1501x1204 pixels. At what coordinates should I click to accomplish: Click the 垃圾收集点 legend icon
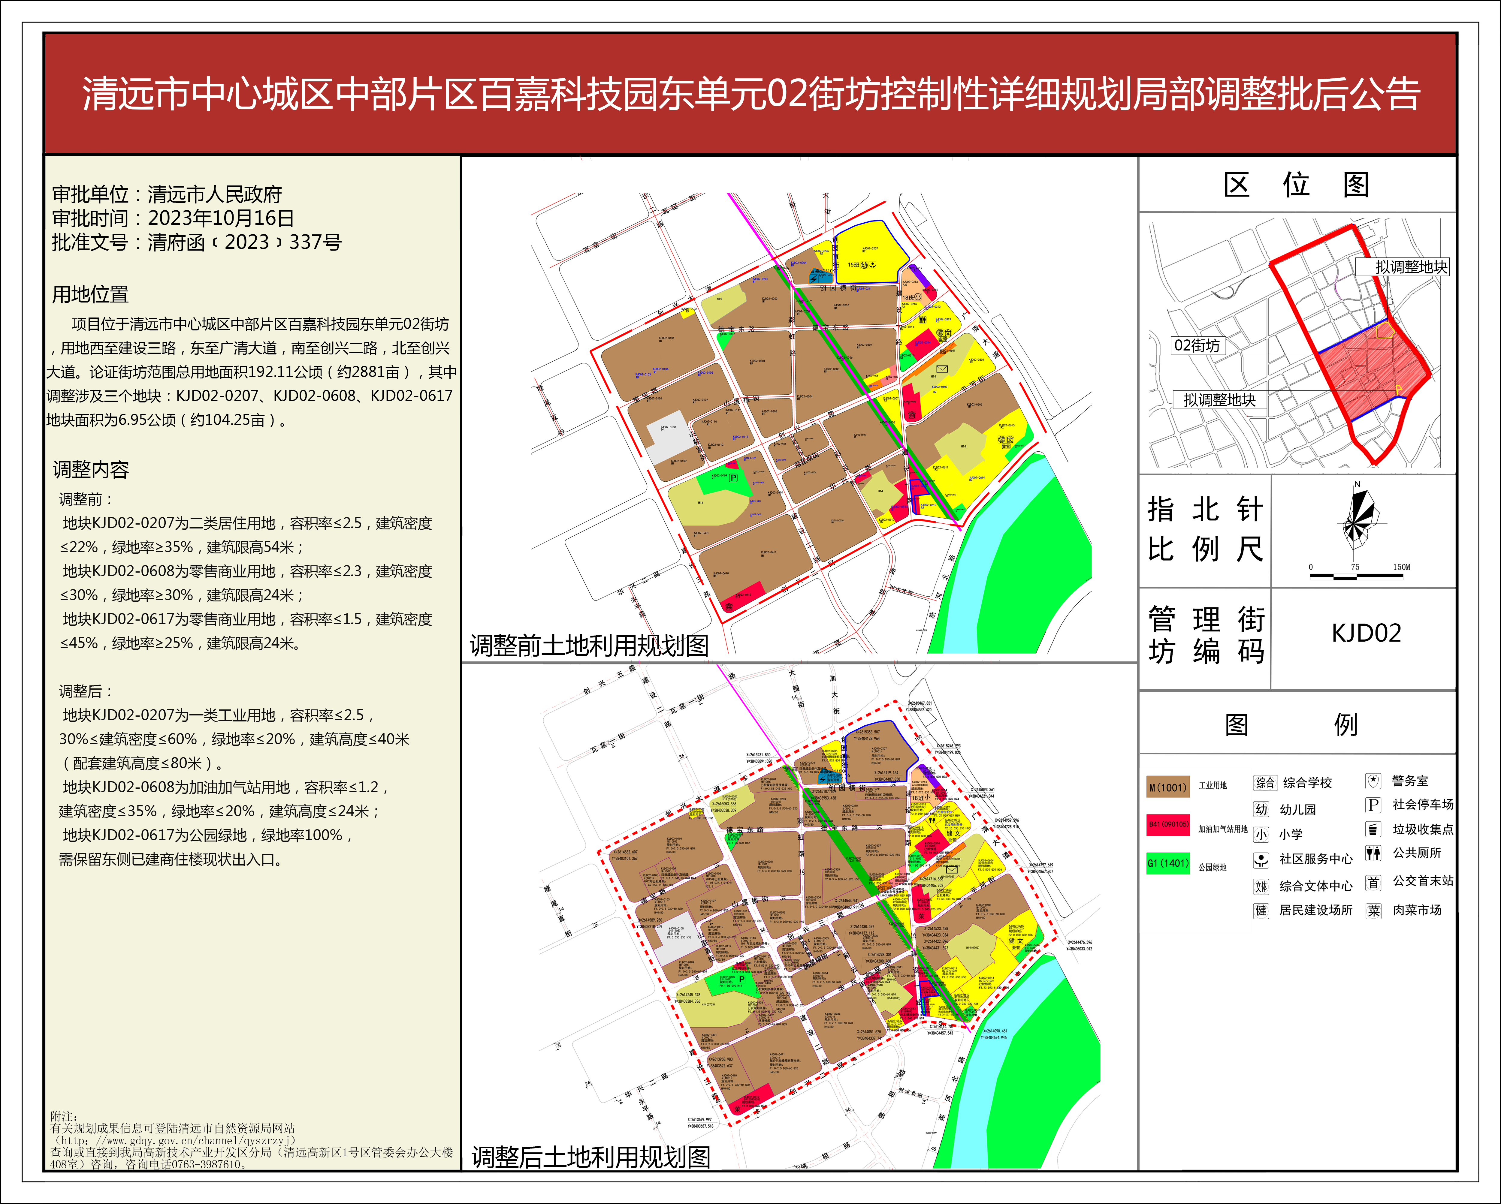click(x=1373, y=829)
